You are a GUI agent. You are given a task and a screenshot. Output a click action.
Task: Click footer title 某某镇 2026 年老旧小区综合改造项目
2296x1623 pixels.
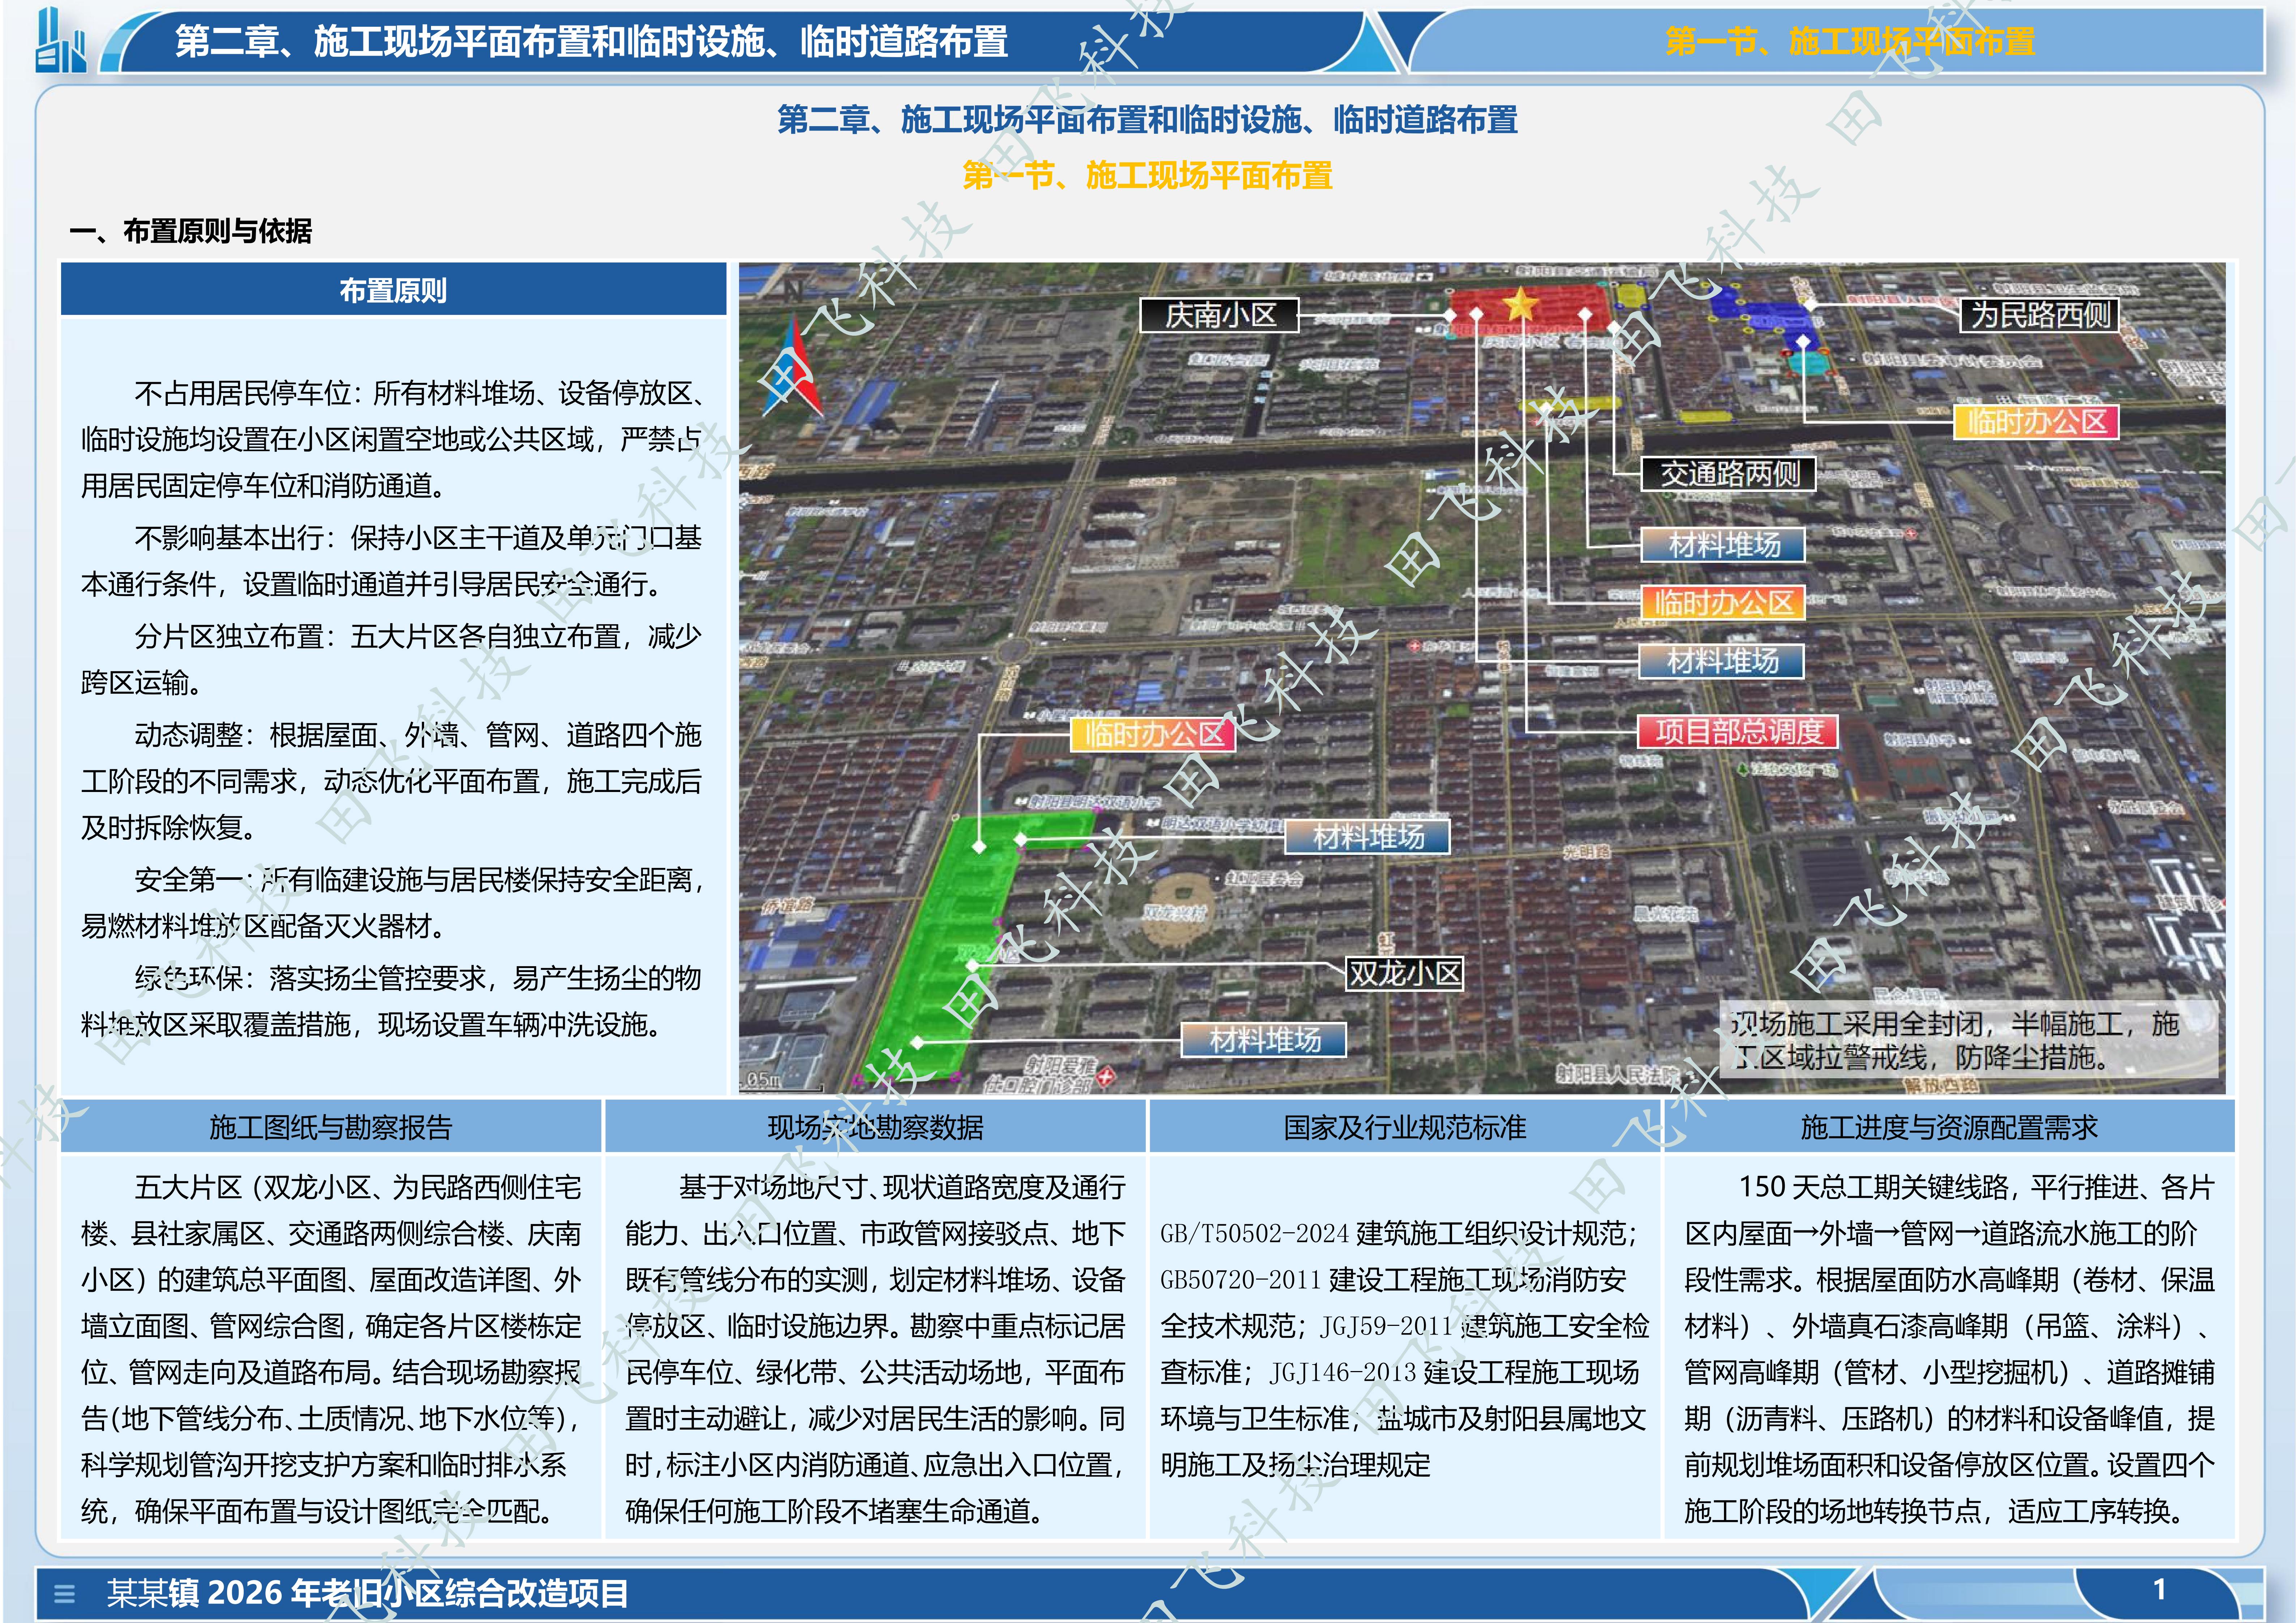pos(368,1593)
